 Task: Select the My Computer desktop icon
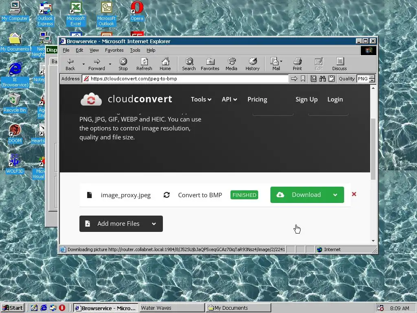[15, 11]
